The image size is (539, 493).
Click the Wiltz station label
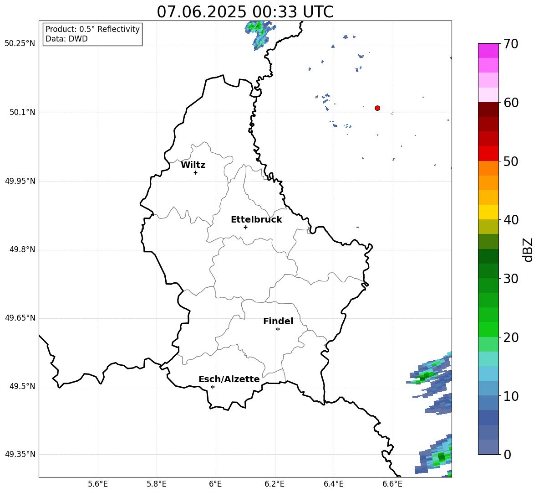tap(193, 165)
